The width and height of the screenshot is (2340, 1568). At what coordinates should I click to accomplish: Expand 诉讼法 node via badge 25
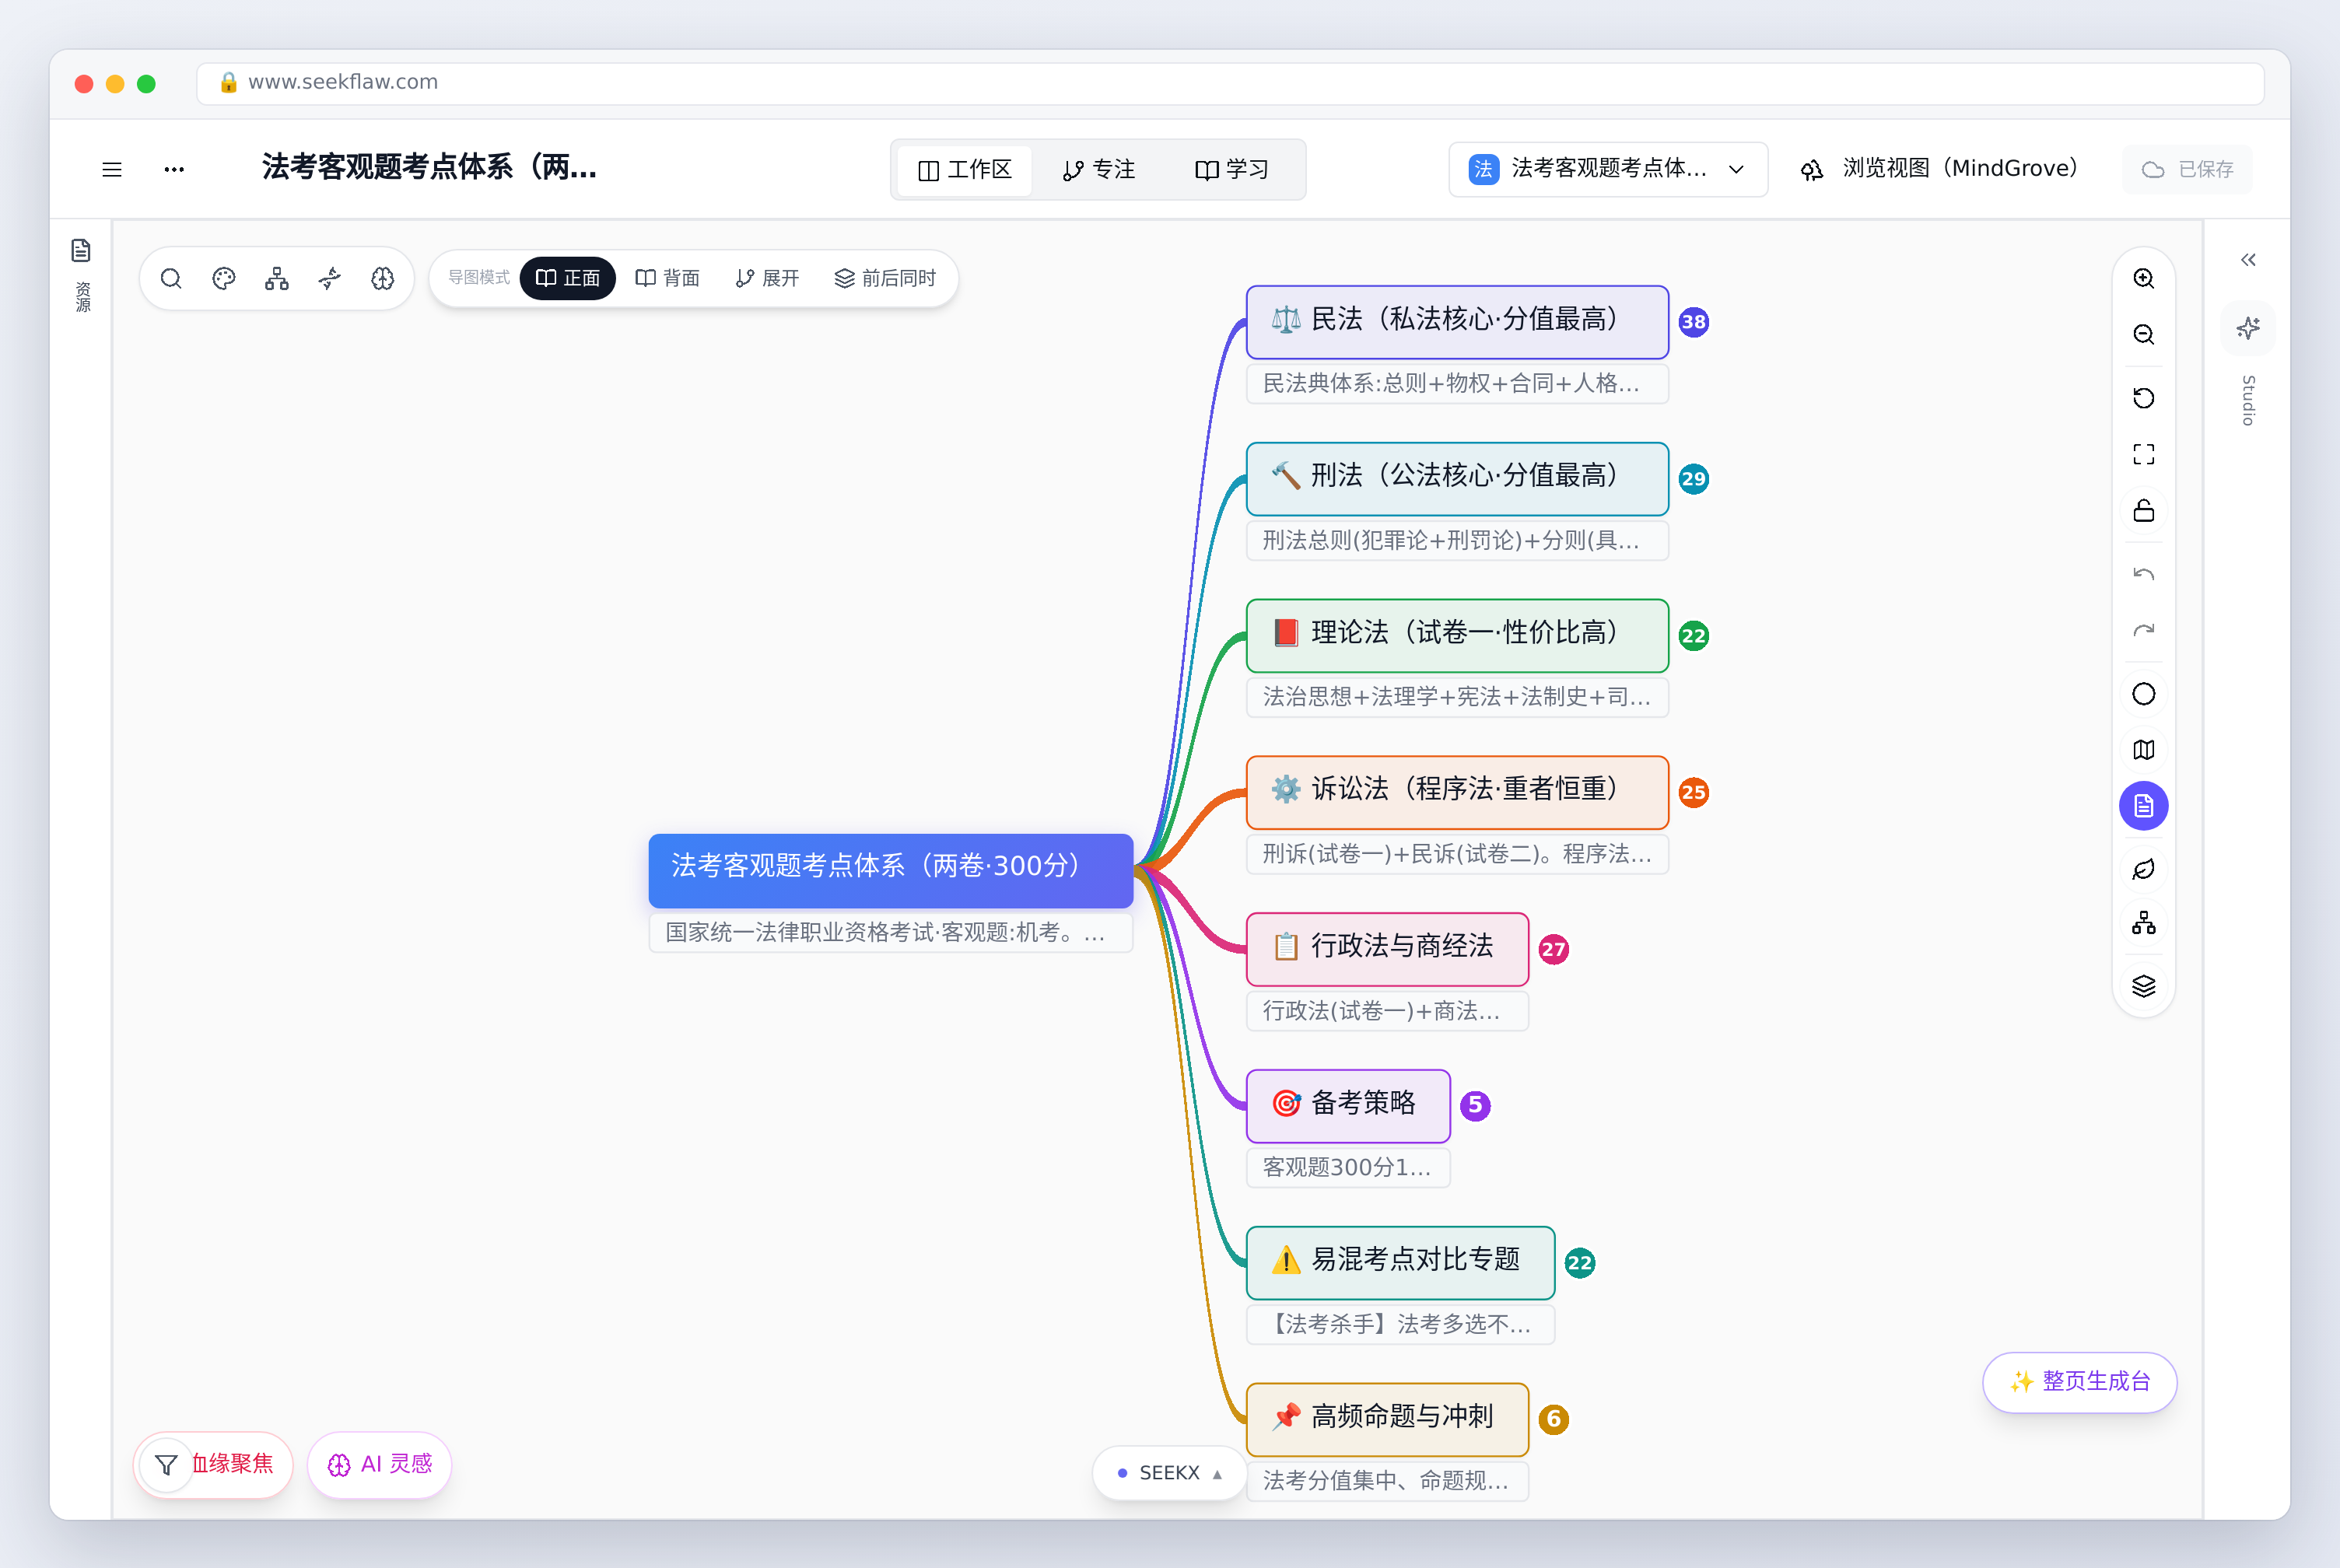pos(1693,793)
